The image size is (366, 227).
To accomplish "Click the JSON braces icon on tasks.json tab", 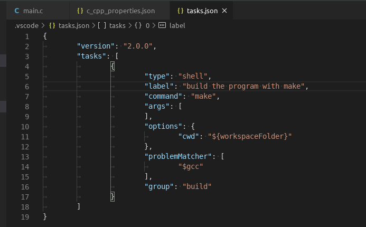I will coord(180,11).
